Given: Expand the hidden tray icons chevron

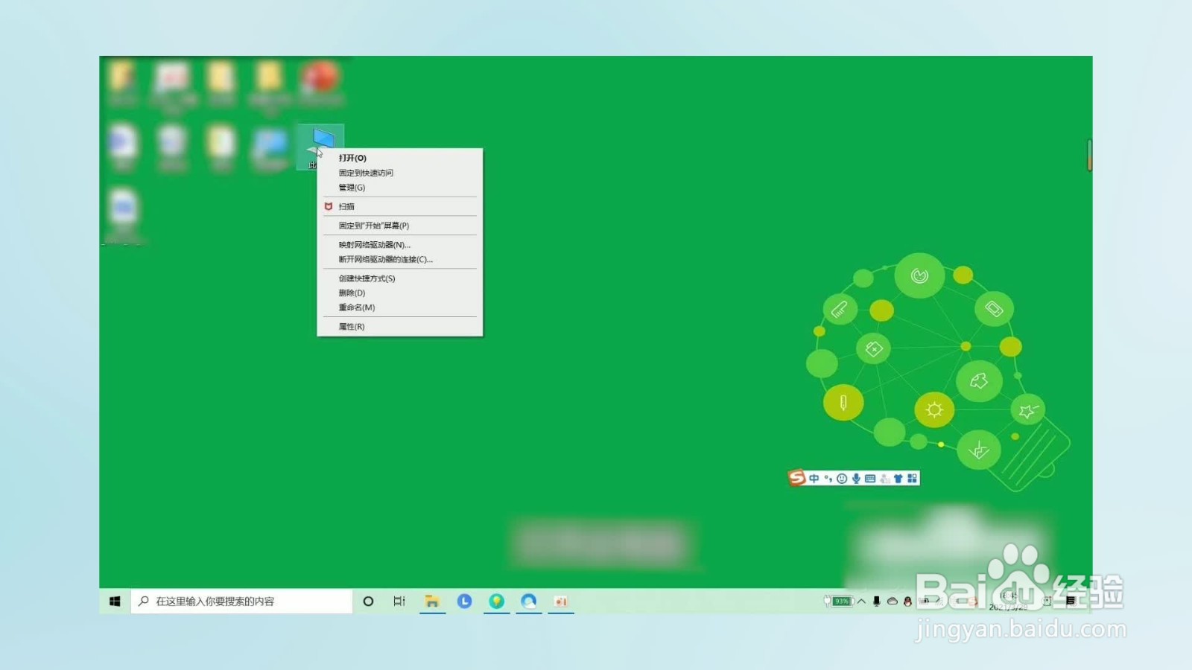Looking at the screenshot, I should [x=861, y=602].
